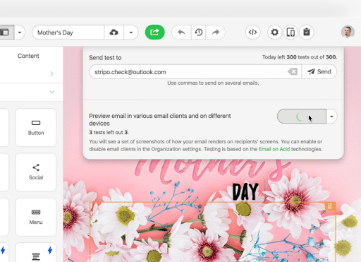Click the orange block handle icon

[x=330, y=206]
